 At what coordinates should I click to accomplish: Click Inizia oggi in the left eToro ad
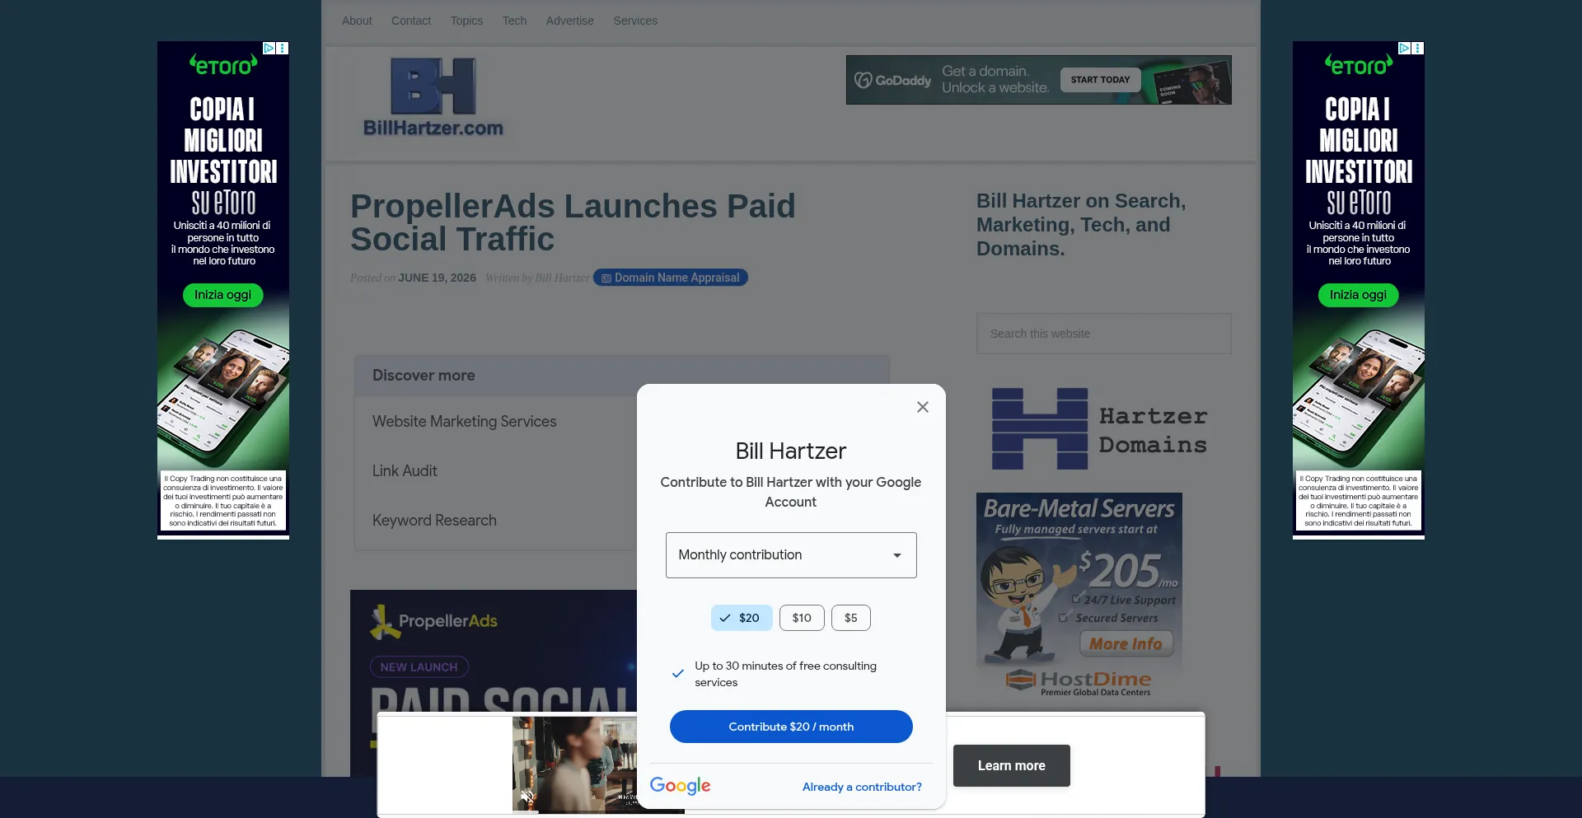point(222,295)
